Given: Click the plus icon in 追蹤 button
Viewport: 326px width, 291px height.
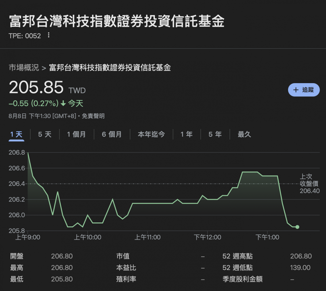Looking at the screenshot, I should pos(296,90).
